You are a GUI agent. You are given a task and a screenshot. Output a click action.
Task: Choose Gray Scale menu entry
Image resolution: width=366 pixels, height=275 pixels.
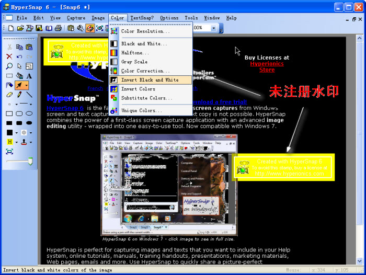(x=151, y=62)
